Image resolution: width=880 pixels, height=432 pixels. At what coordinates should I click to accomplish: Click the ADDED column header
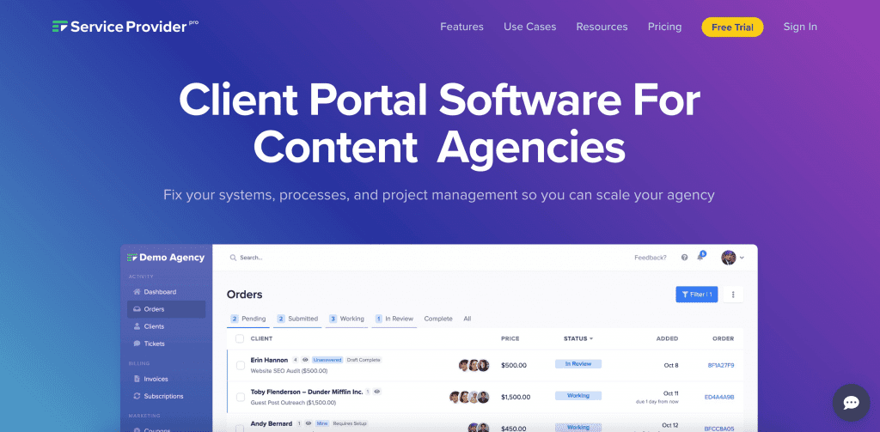coord(667,339)
